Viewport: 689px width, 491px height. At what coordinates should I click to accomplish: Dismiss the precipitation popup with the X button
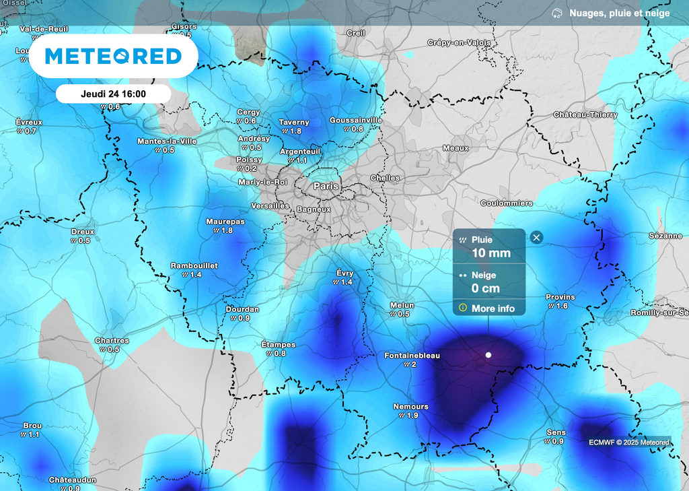click(536, 237)
